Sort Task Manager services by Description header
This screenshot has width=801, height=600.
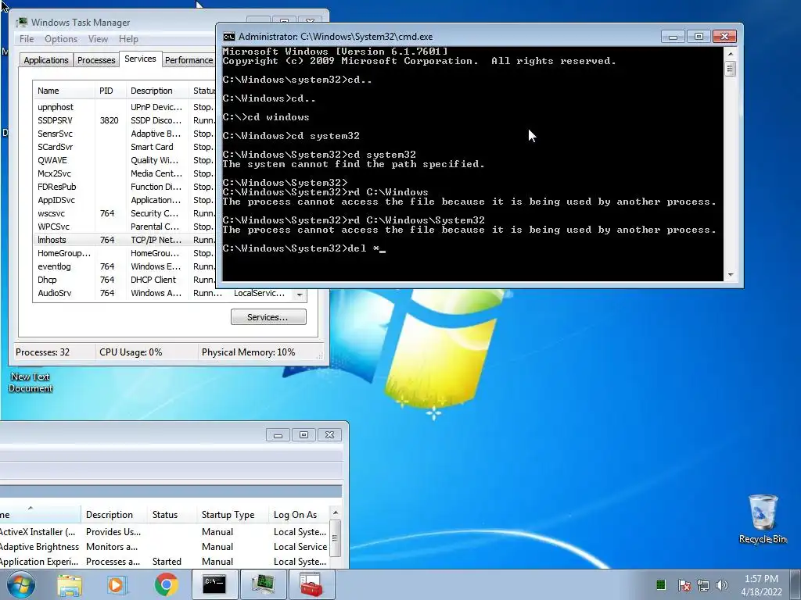[157, 91]
